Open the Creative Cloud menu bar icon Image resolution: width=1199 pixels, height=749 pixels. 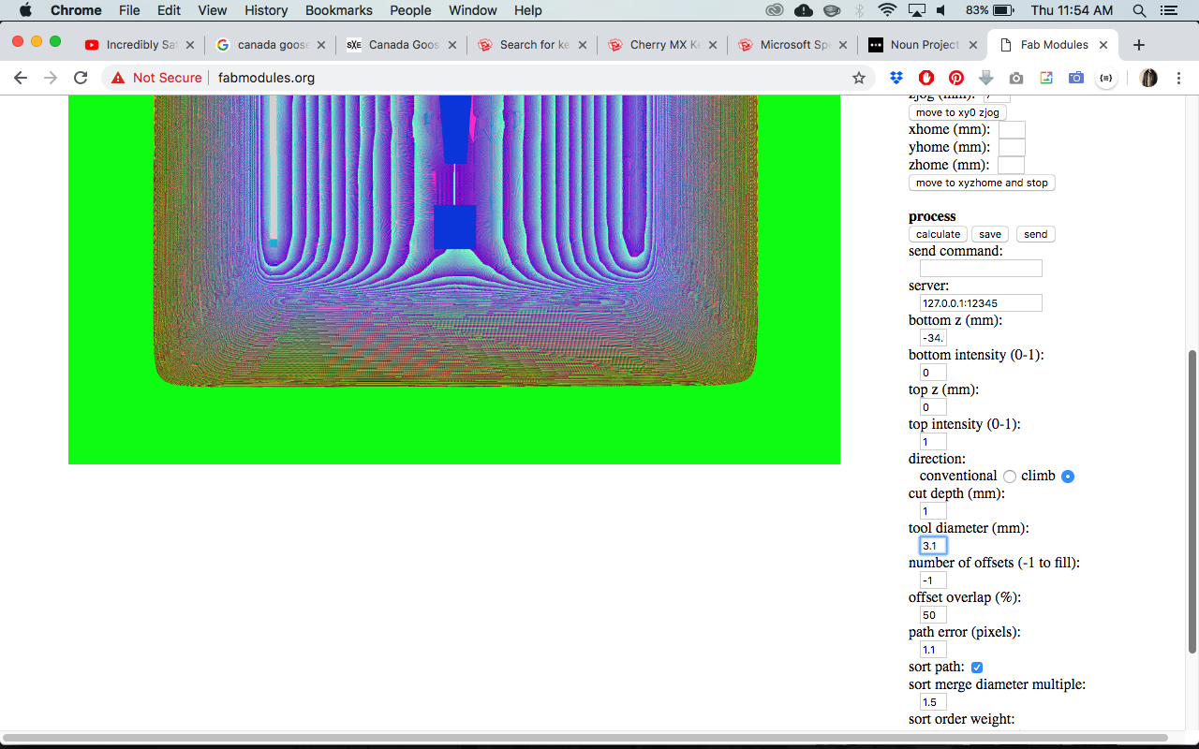click(774, 10)
